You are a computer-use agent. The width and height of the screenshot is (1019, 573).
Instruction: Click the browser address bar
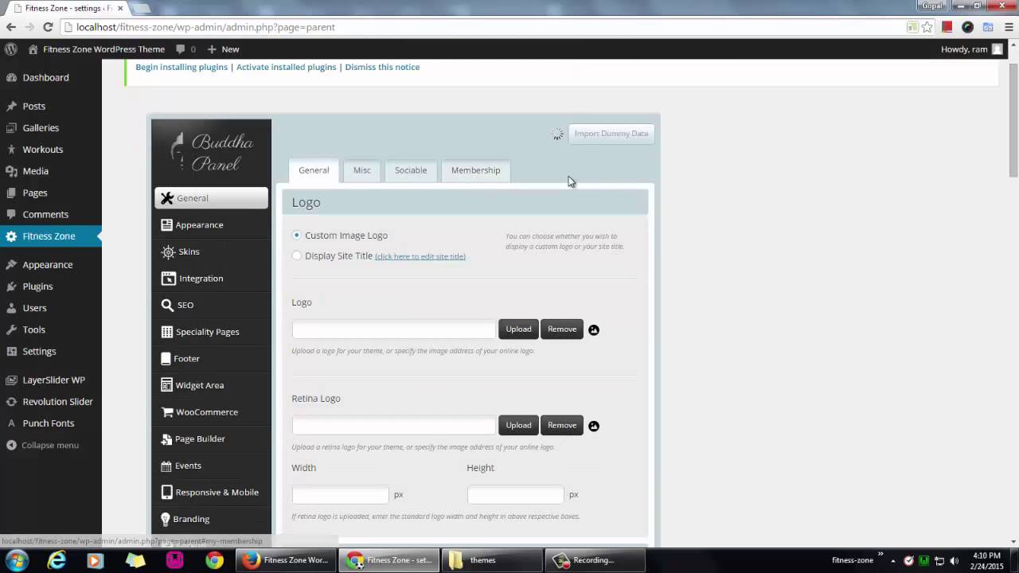[486, 27]
